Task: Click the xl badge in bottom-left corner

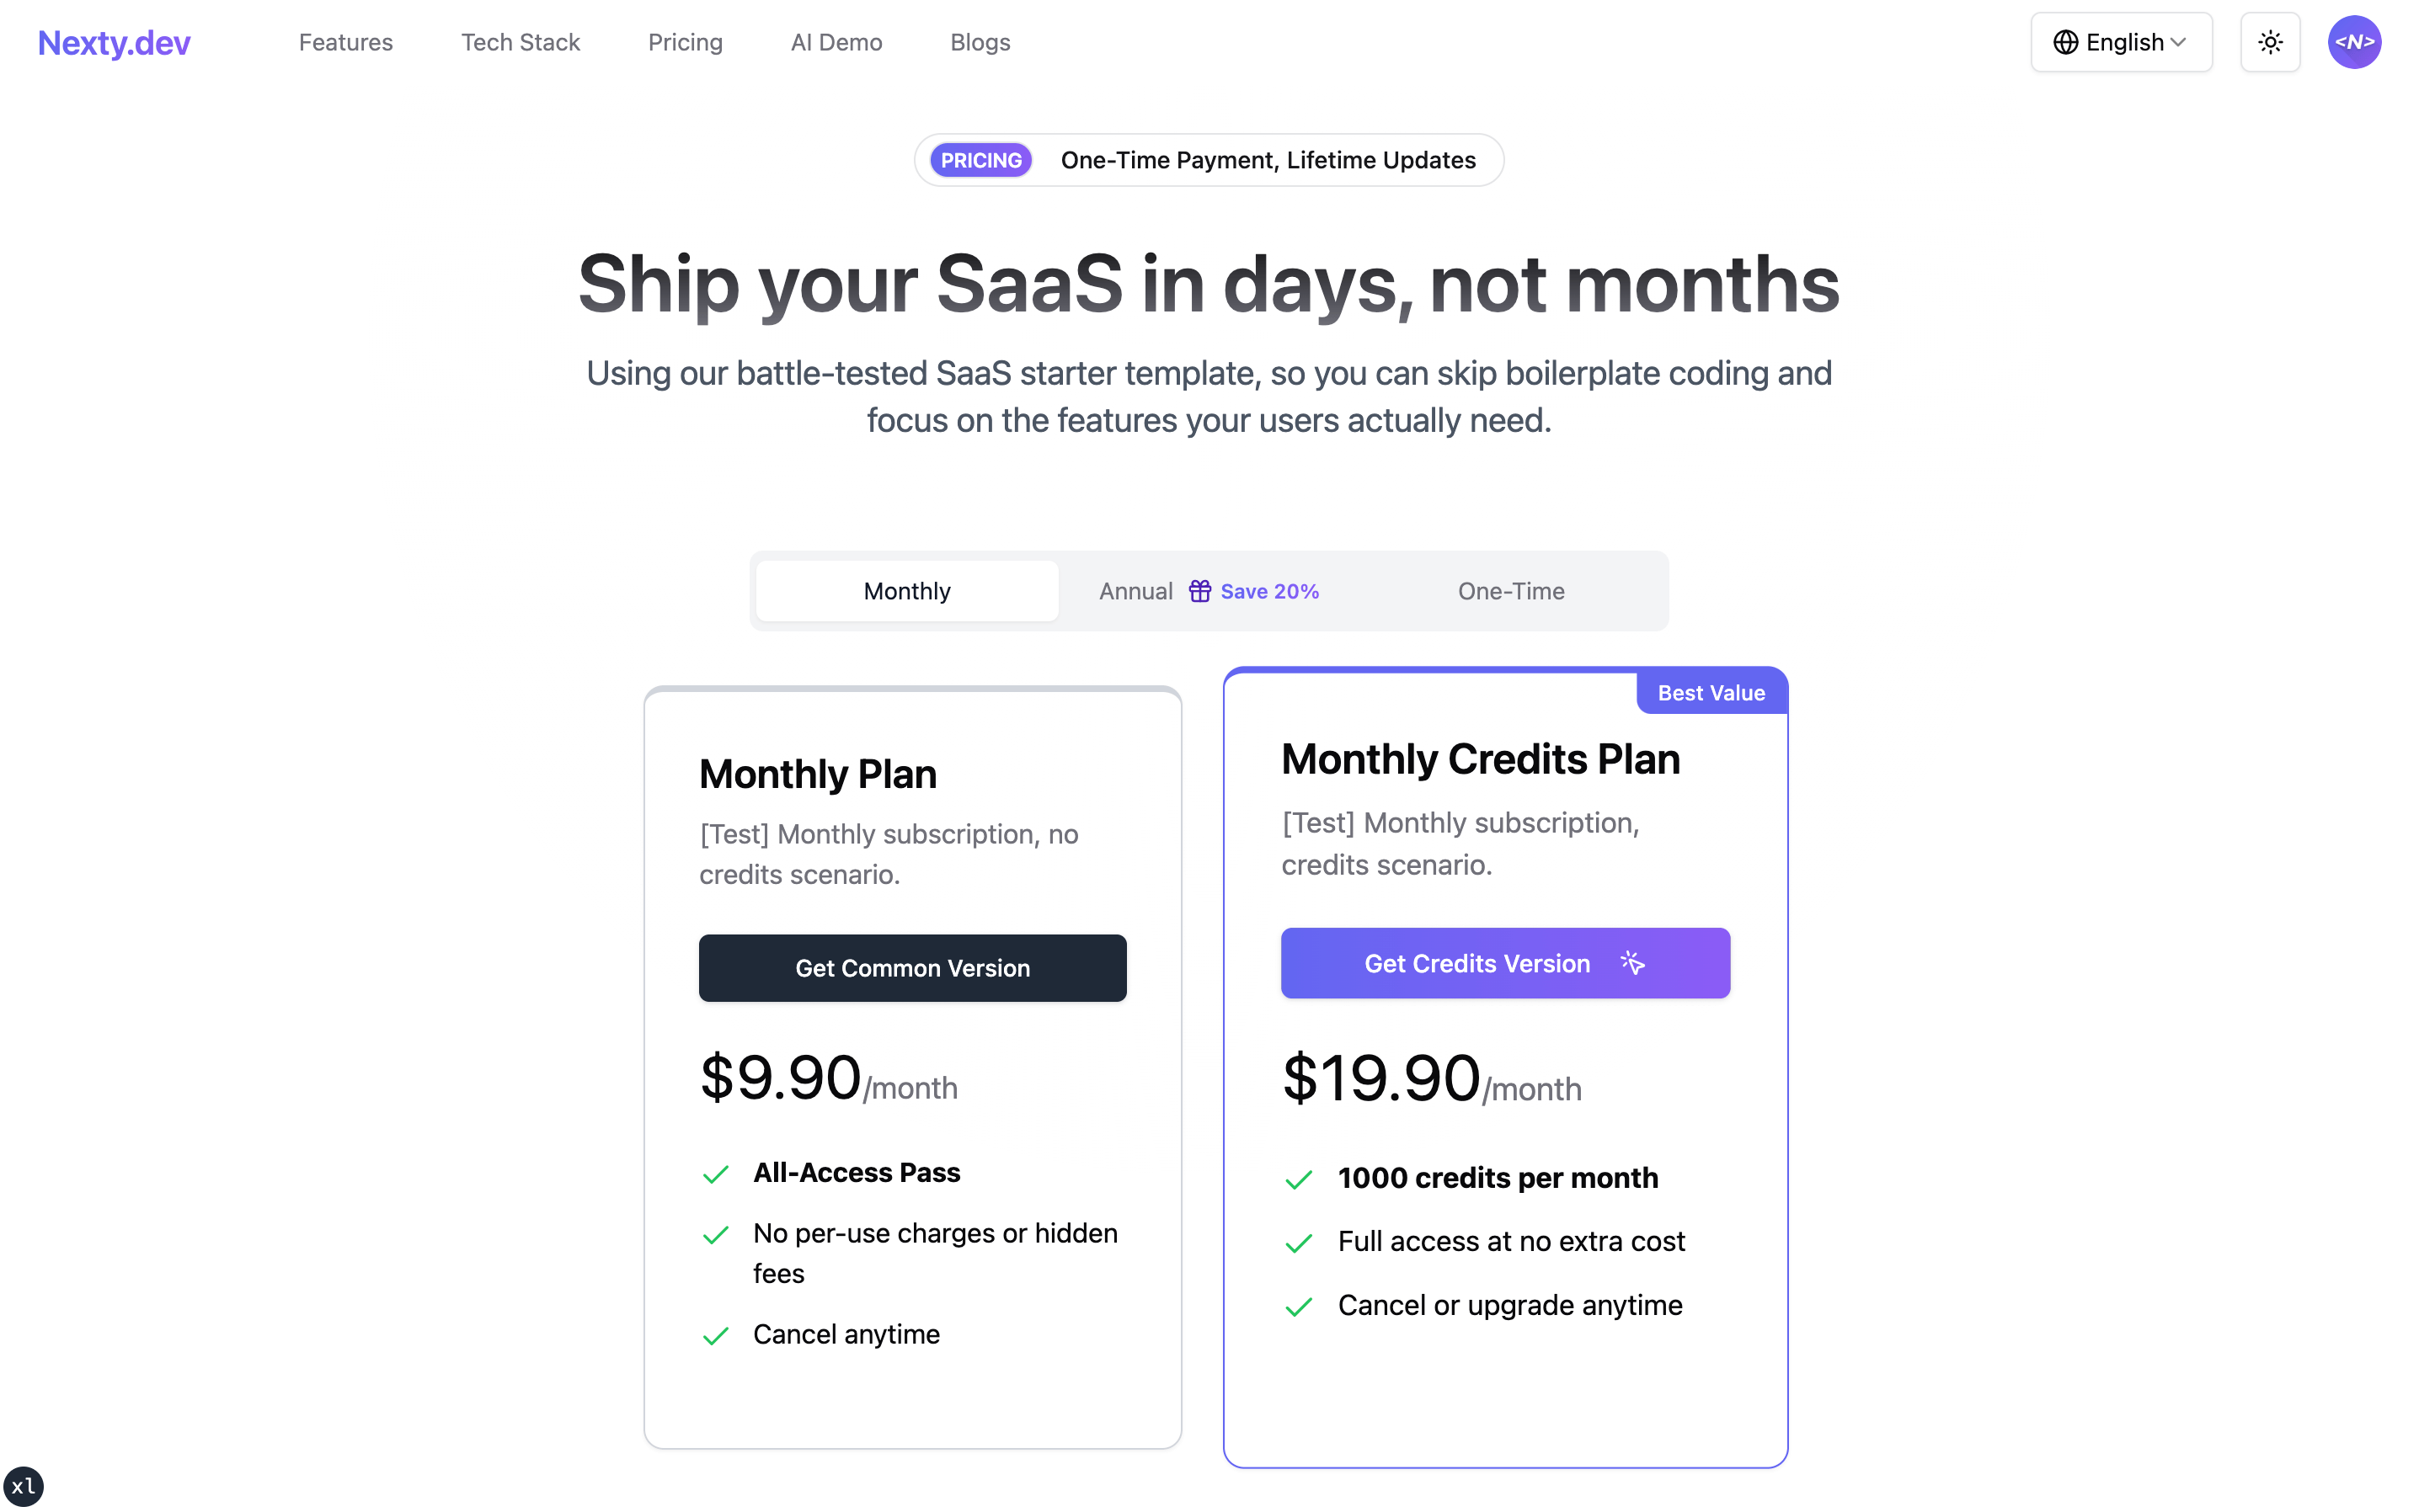Action: coord(24,1486)
